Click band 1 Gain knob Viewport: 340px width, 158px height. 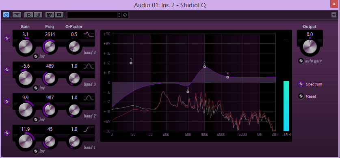[x=25, y=141]
